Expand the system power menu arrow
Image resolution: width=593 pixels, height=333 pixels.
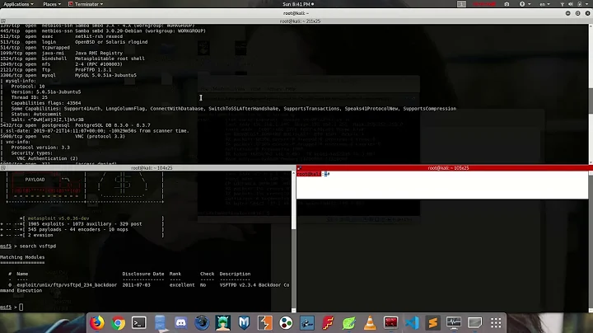(x=586, y=4)
